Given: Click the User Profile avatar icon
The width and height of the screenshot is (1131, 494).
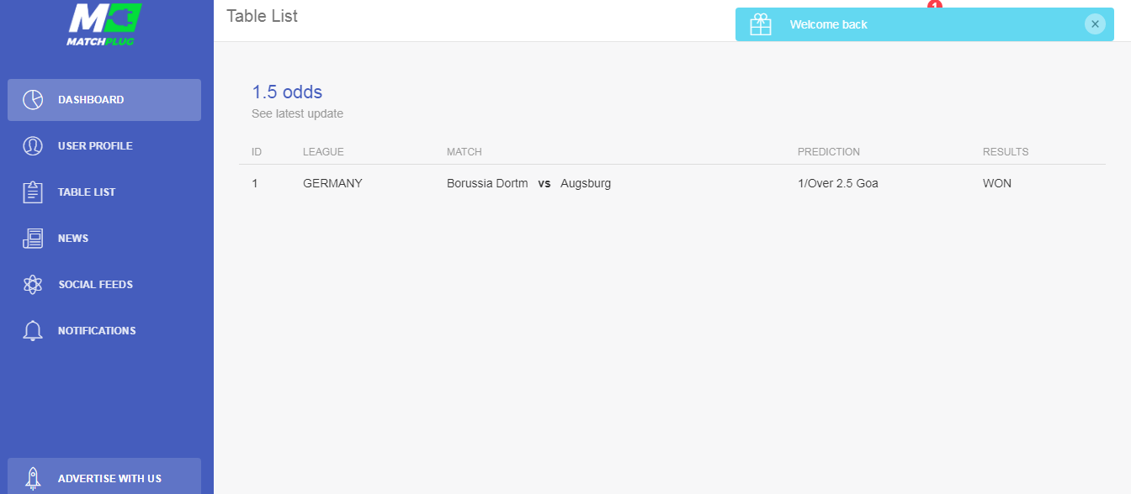Looking at the screenshot, I should coord(33,146).
